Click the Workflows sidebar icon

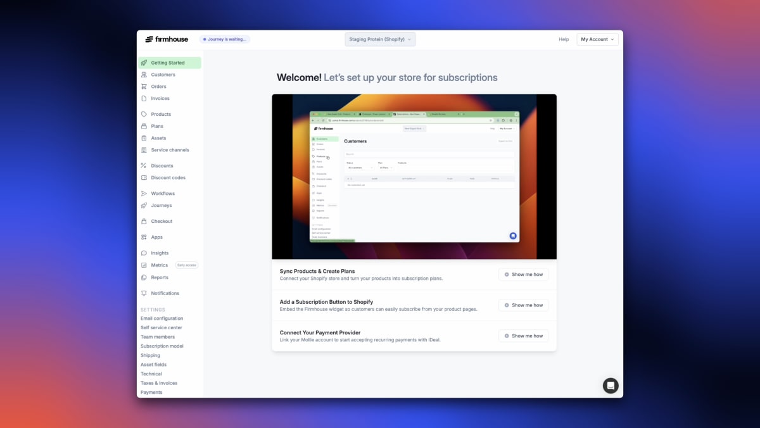144,194
